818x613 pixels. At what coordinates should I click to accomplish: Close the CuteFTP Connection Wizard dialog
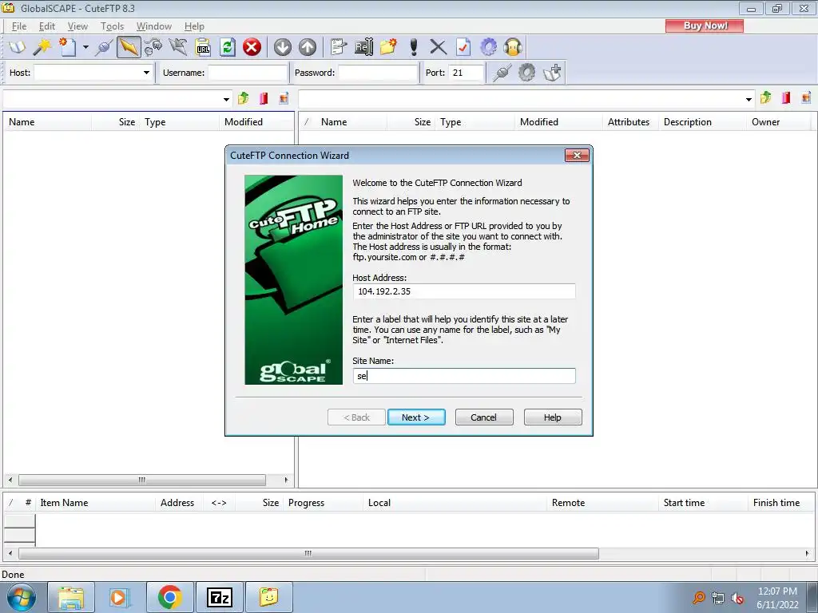pos(577,156)
